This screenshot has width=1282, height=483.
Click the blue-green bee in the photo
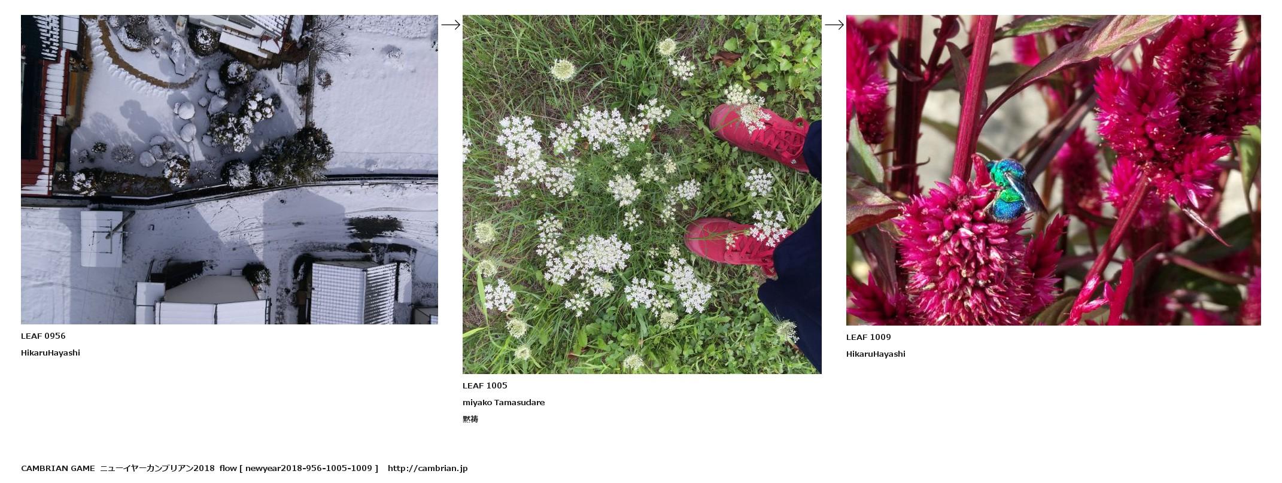pyautogui.click(x=1010, y=189)
